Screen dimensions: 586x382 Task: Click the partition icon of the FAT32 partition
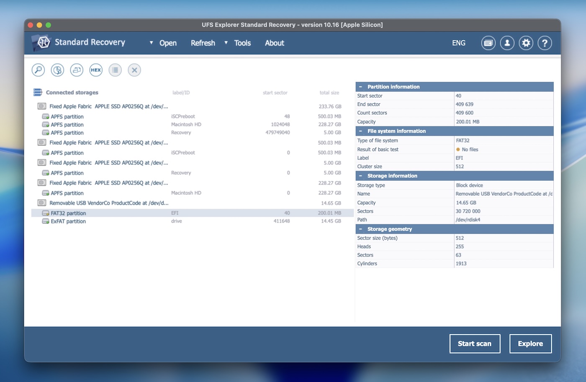(46, 213)
